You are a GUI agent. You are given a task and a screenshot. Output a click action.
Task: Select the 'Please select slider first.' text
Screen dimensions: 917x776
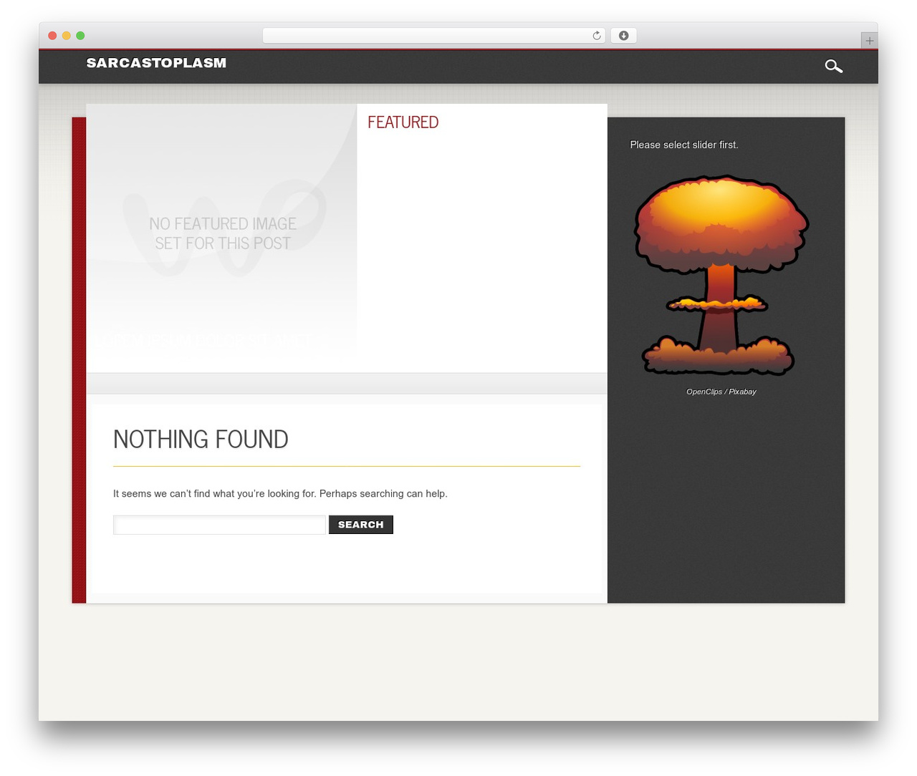(x=684, y=145)
